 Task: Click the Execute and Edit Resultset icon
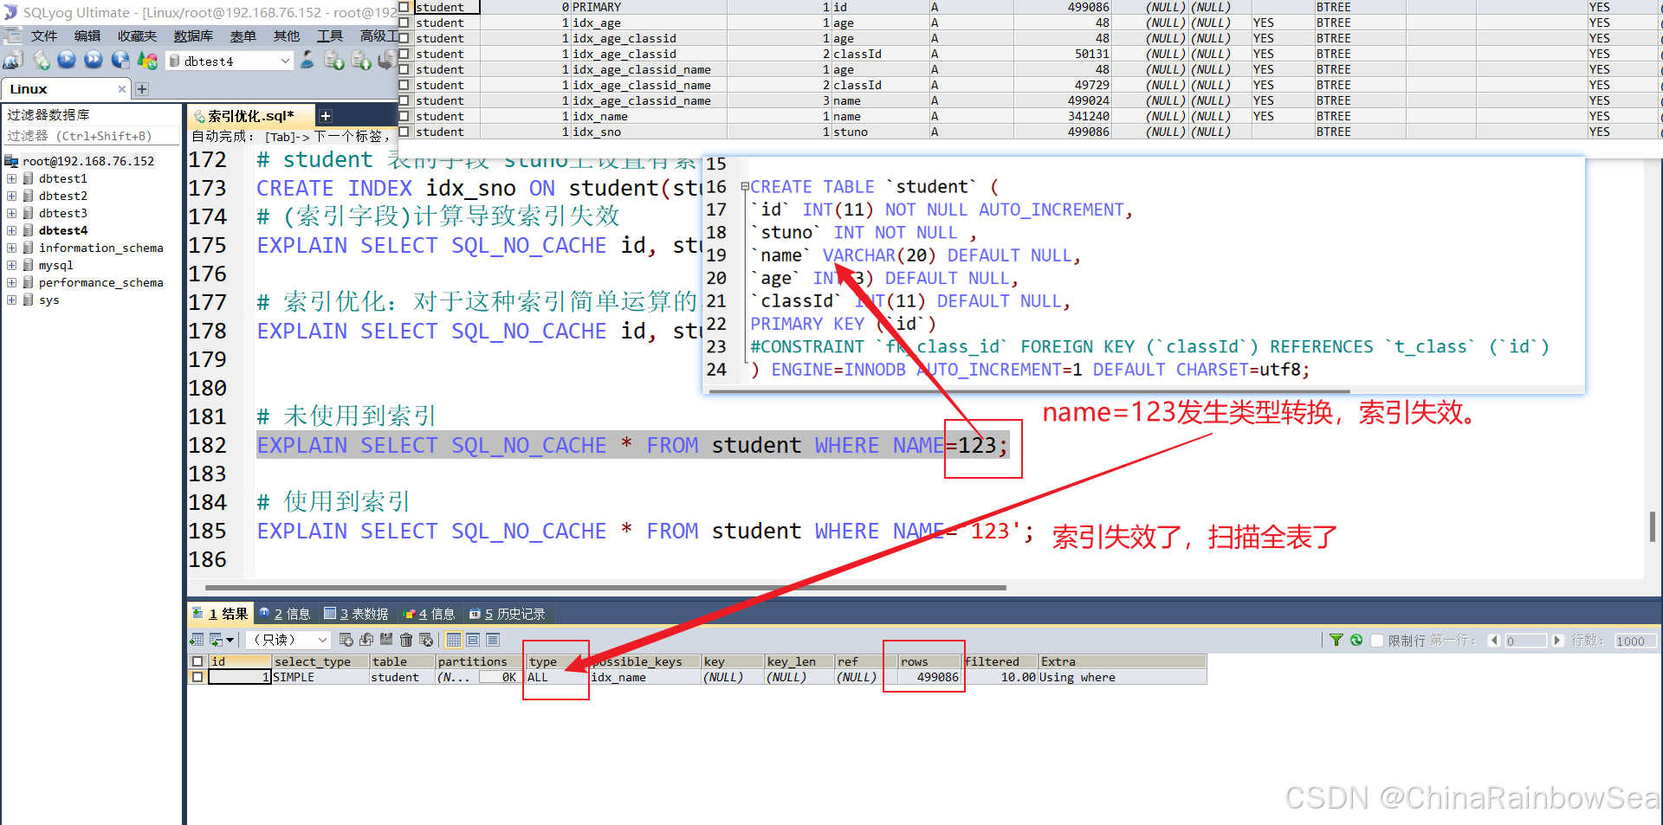(120, 61)
